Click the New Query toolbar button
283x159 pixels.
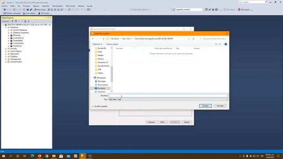tap(40, 10)
